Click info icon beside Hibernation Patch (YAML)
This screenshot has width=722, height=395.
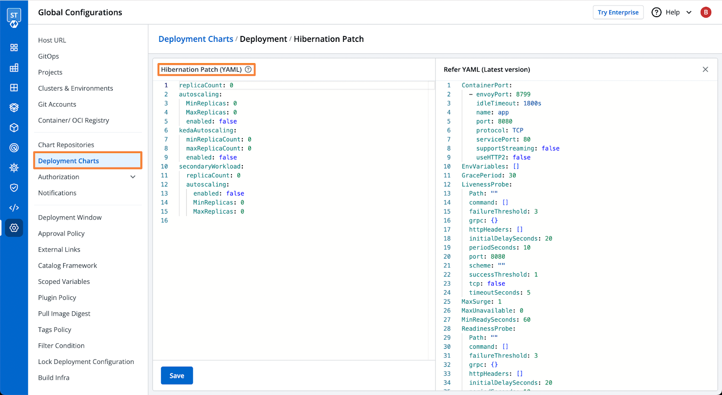(248, 69)
